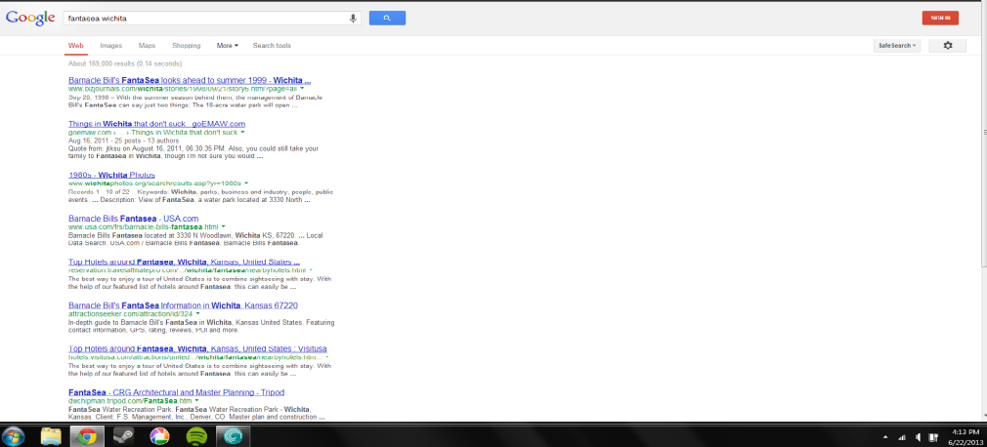Click the voice search microphone icon
The height and width of the screenshot is (447, 987).
pos(353,19)
